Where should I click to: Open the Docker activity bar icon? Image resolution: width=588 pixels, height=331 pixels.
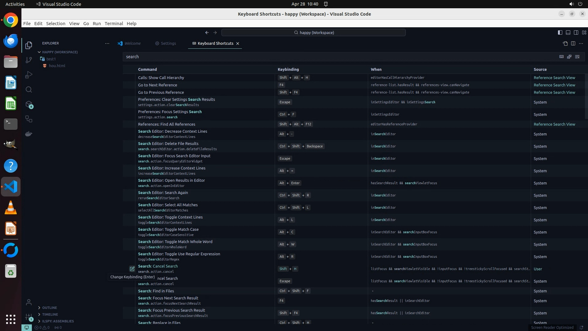[x=29, y=134]
